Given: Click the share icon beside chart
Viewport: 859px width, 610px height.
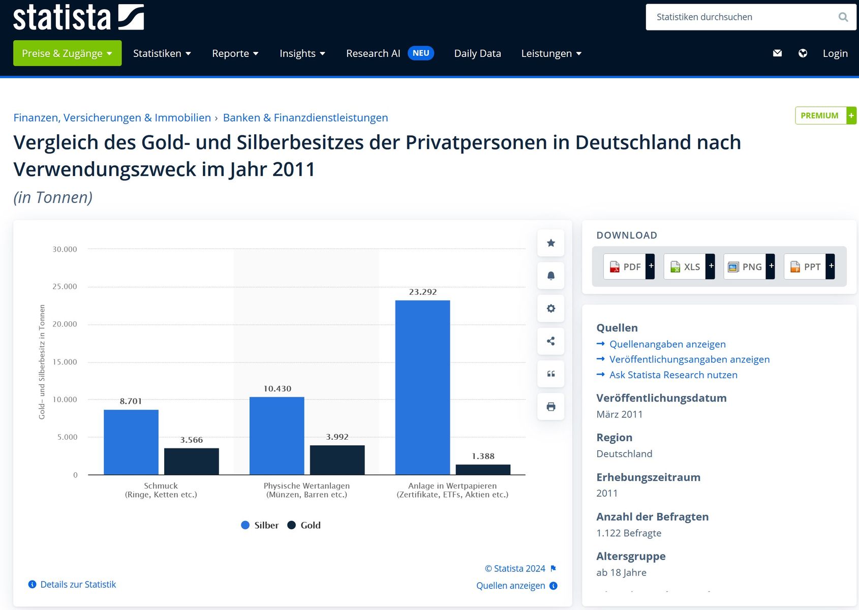Looking at the screenshot, I should (550, 341).
